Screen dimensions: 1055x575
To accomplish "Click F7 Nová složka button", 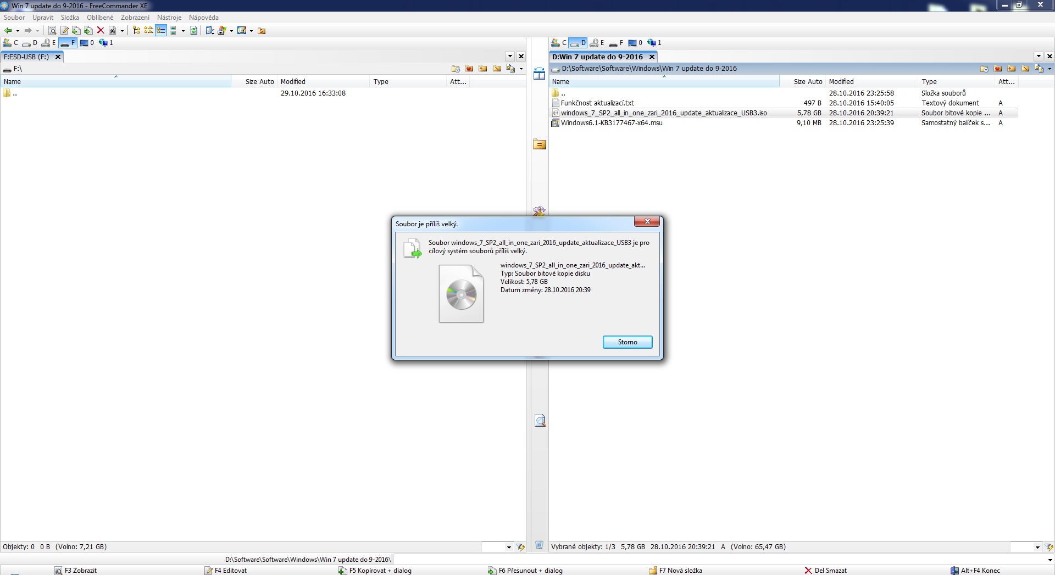I will point(675,571).
